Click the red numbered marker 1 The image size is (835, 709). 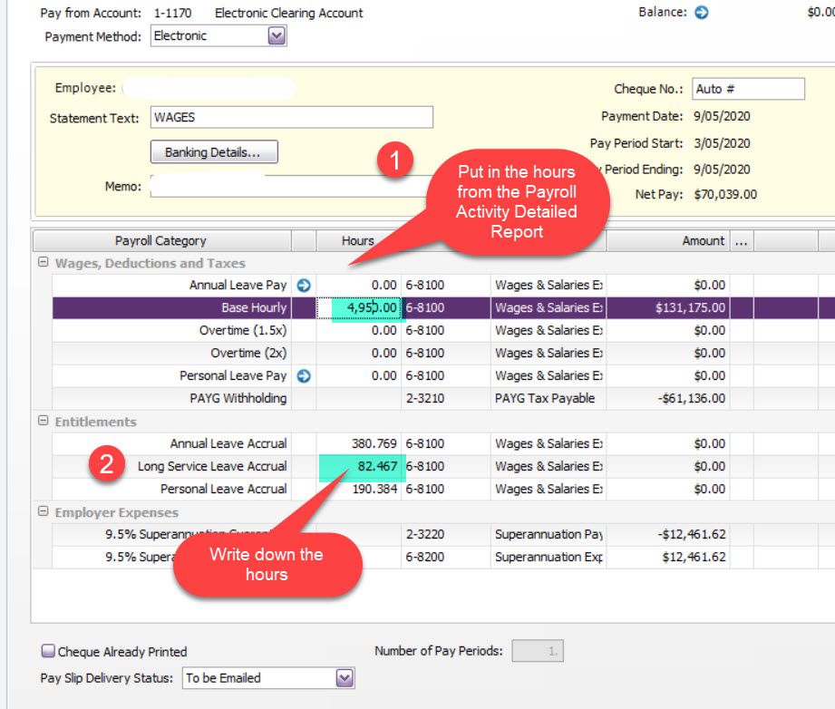pyautogui.click(x=395, y=161)
